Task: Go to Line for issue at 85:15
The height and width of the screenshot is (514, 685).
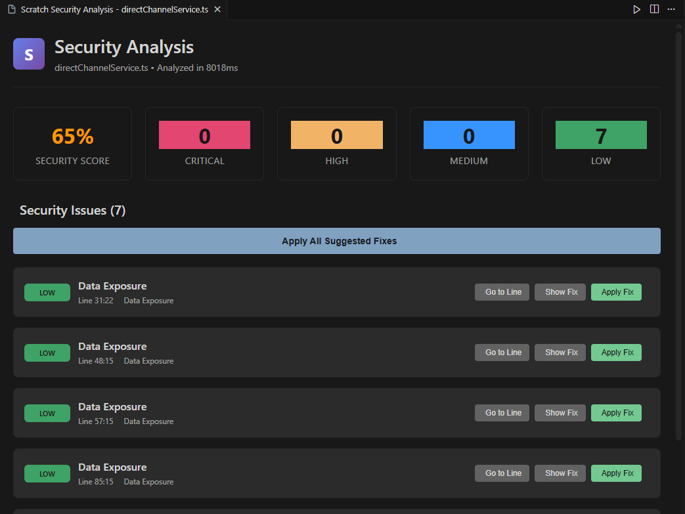Action: coord(502,473)
